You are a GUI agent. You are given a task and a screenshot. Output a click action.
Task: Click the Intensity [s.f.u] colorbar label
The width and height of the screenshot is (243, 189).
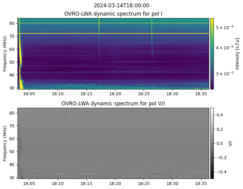tap(237, 54)
